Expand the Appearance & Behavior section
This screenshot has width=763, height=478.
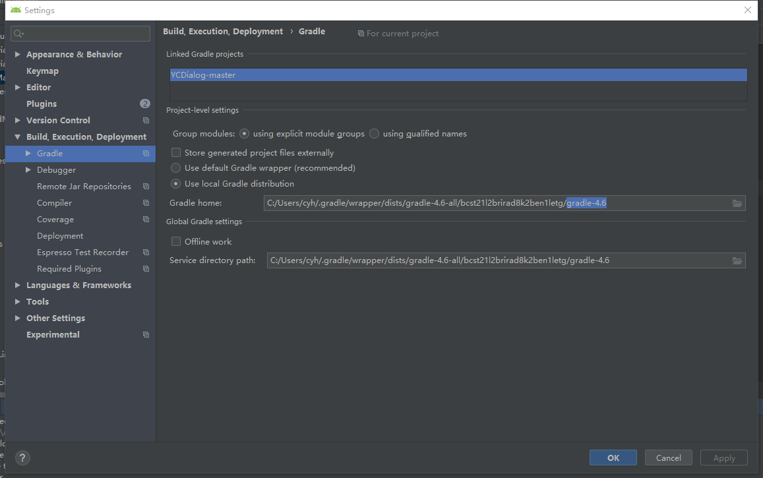(18, 54)
